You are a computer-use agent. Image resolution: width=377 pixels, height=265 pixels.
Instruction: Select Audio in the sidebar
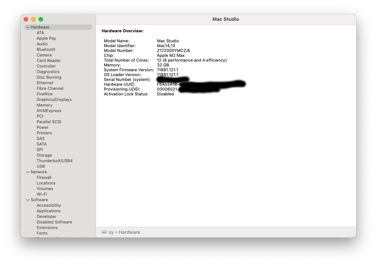(42, 44)
